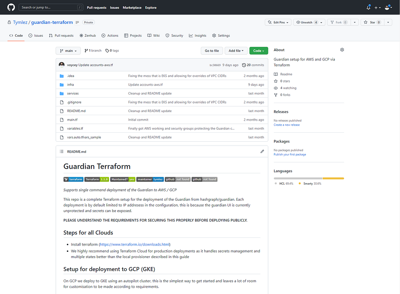Screen dimensions: 400x294
Task: Open the infra folder
Action: pyautogui.click(x=70, y=85)
